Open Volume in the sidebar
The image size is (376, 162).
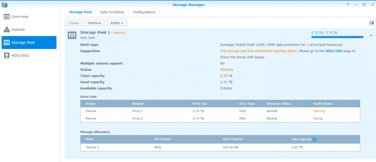[29, 30]
